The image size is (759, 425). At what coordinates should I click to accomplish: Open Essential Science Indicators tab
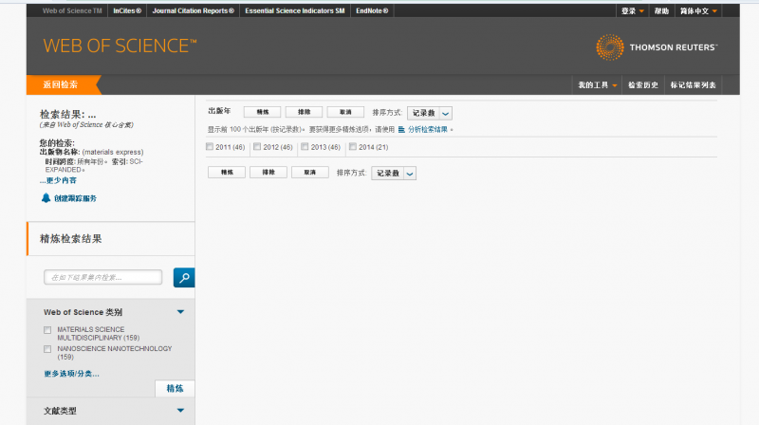[295, 10]
